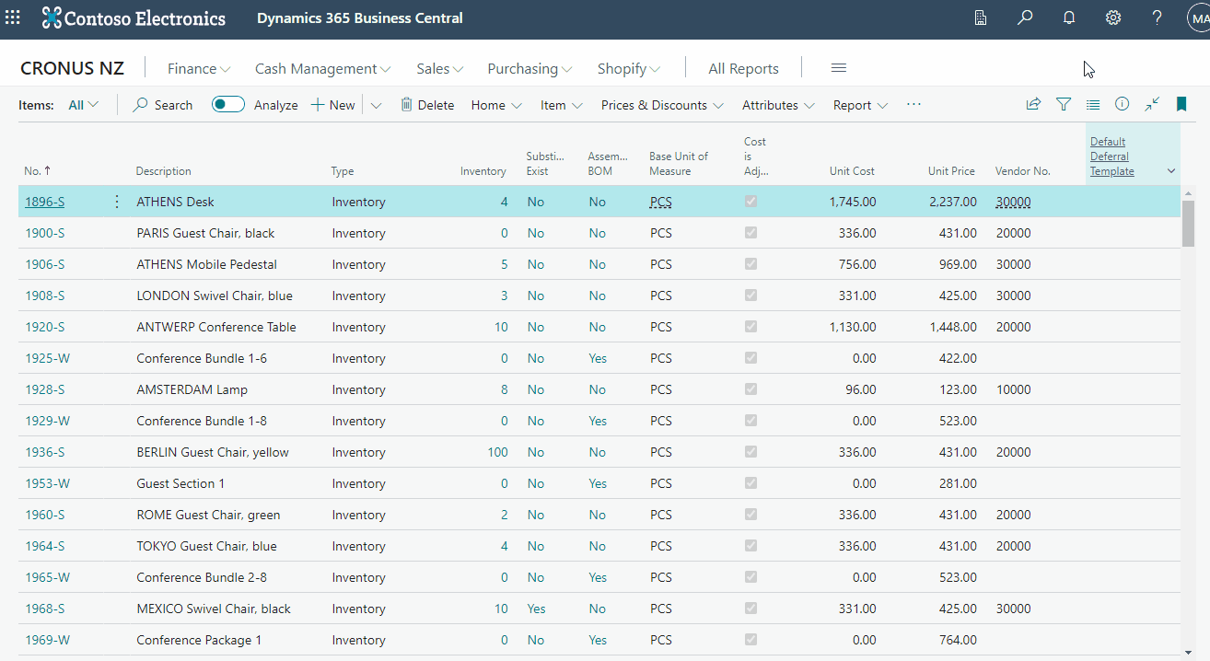Open item 1896-S via its link
Viewport: 1210px width, 661px height.
pos(44,201)
